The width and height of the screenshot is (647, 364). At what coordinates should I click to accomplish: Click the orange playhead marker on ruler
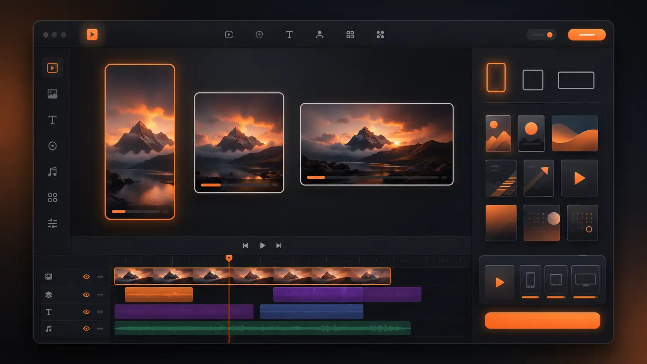pyautogui.click(x=229, y=258)
